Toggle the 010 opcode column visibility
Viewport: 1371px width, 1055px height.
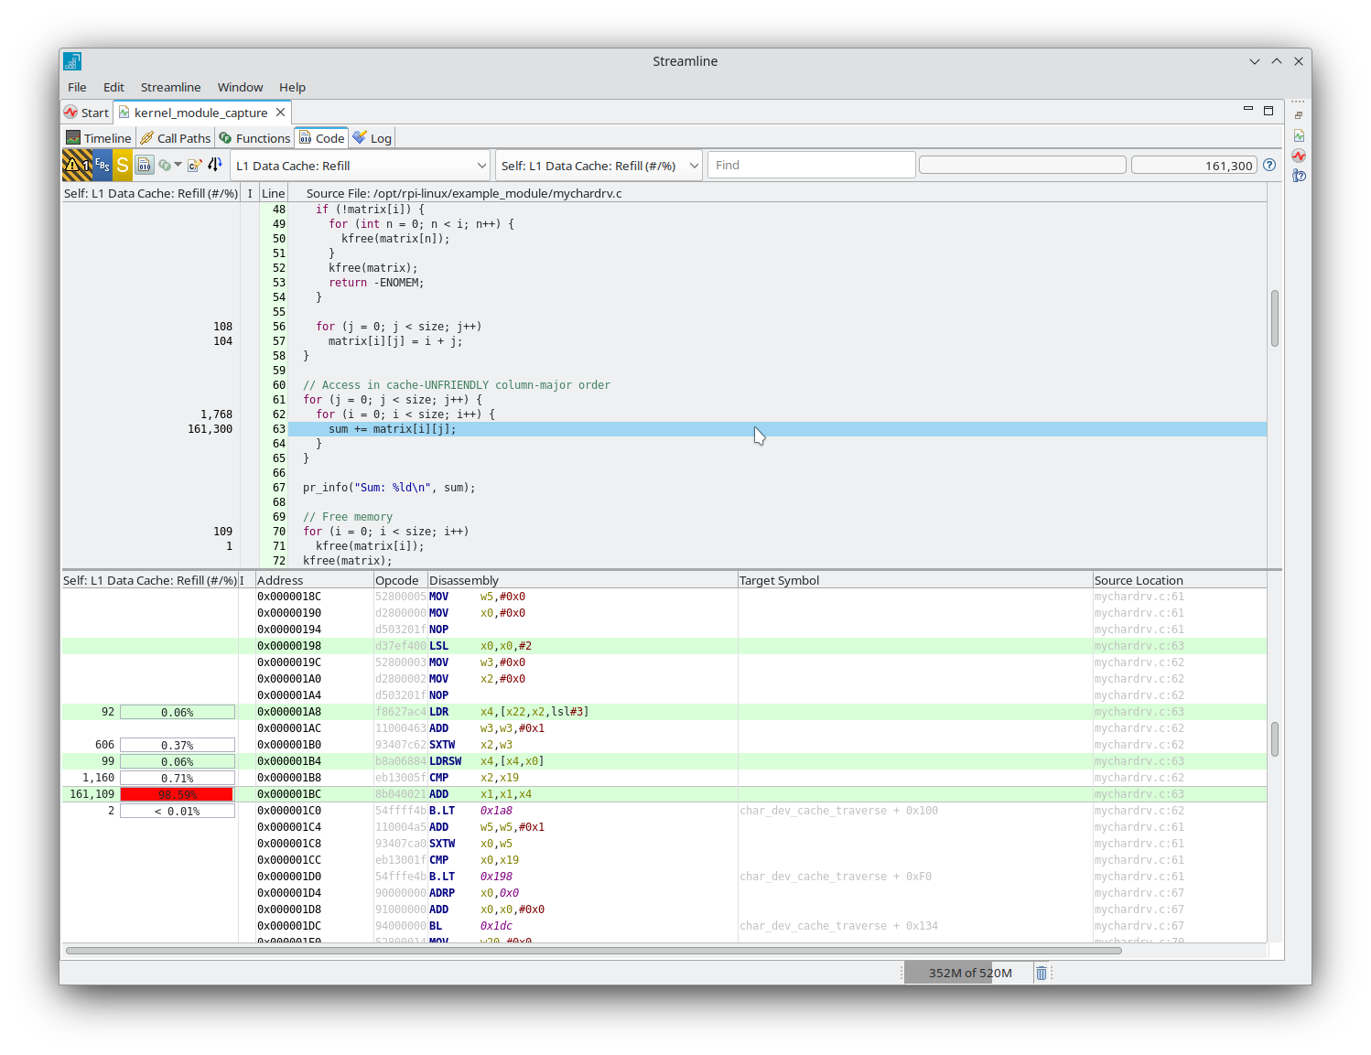[145, 165]
